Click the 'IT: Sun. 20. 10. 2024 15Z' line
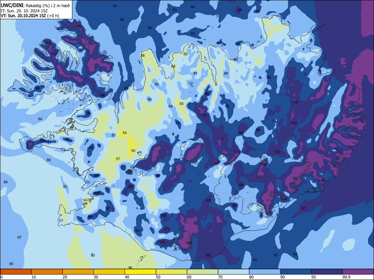This screenshot has width=374, height=280. pyautogui.click(x=24, y=11)
